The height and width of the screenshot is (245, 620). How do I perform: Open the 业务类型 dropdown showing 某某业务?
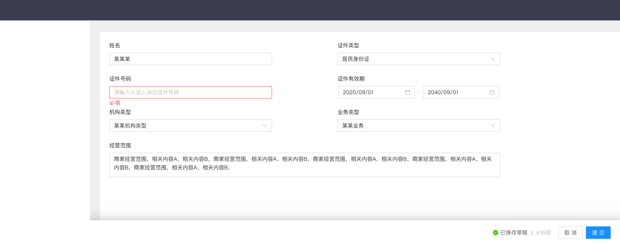tap(418, 126)
